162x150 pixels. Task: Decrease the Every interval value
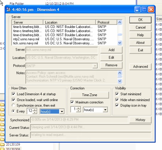click(35, 112)
